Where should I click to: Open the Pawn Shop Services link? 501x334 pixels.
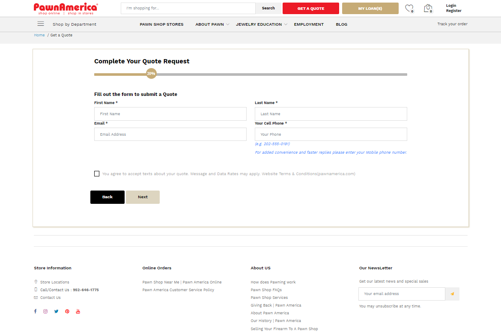[x=269, y=298]
